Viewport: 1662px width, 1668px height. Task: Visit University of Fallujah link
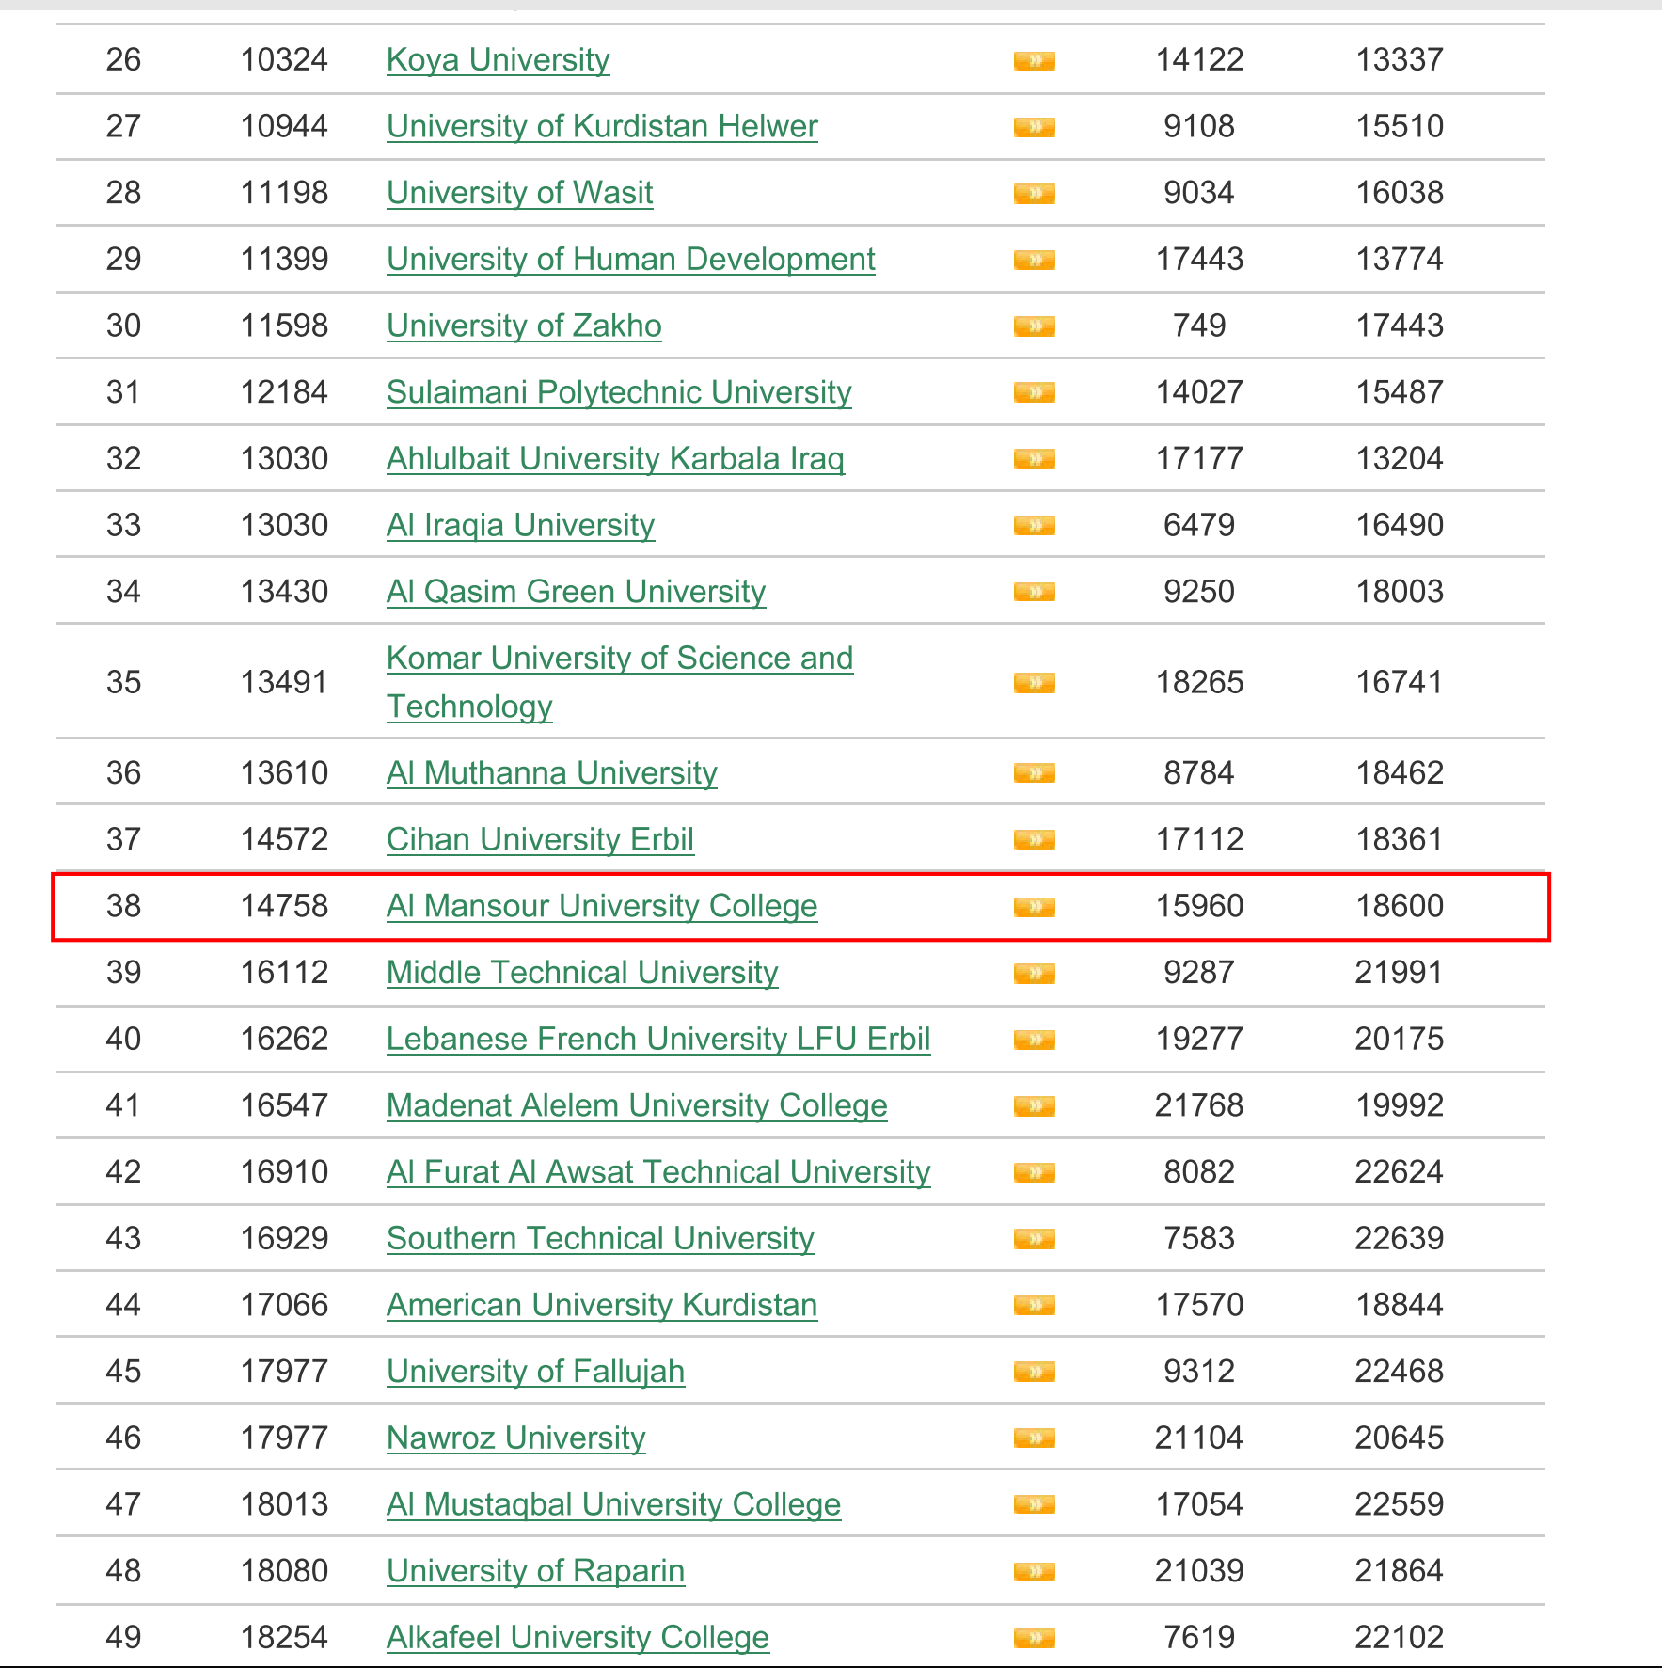pyautogui.click(x=535, y=1372)
